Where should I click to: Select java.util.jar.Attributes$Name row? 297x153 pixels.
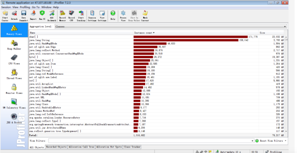[x=156, y=128]
